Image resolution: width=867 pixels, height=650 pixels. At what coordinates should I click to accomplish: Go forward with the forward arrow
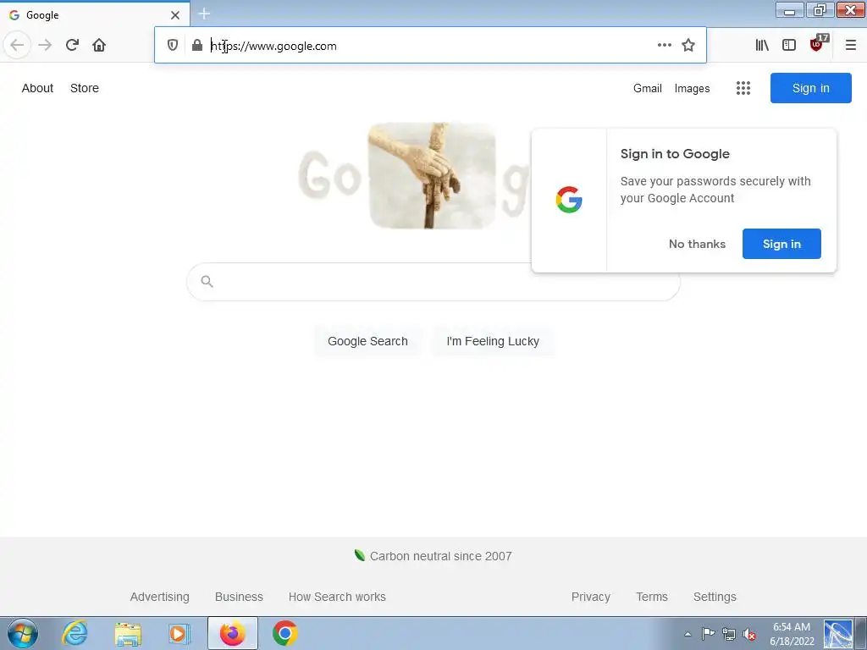point(45,46)
